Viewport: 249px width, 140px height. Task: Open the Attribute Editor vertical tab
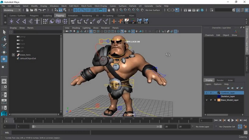point(247,64)
